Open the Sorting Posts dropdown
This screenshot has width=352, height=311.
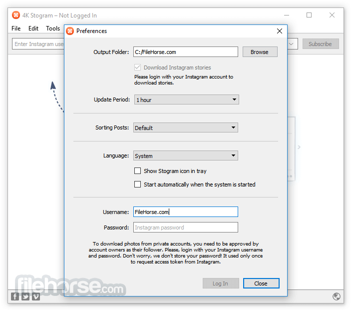point(186,127)
